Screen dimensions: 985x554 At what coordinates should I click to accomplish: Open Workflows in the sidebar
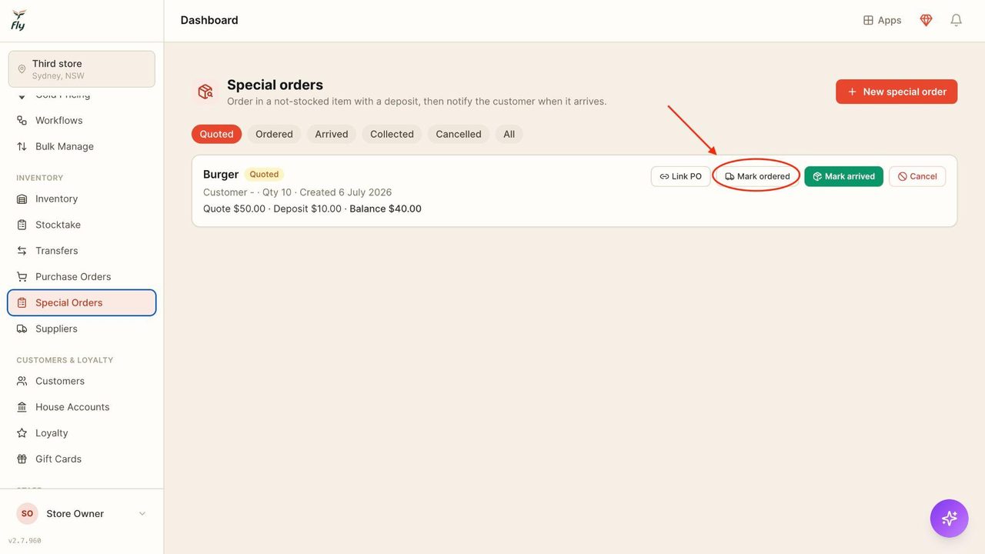(82, 120)
